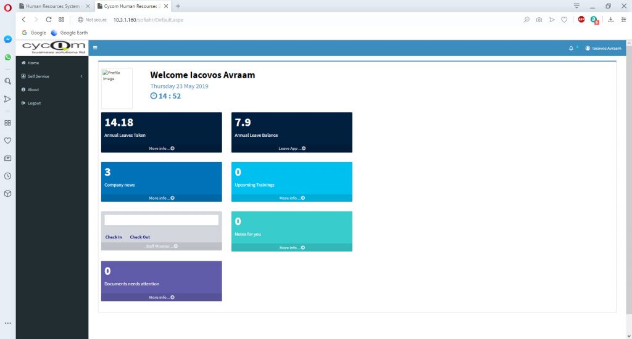
Task: Expand the Self Service sidebar menu
Action: click(52, 76)
